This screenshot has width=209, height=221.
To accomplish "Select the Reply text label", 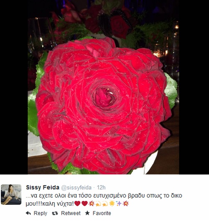I will [41, 213].
